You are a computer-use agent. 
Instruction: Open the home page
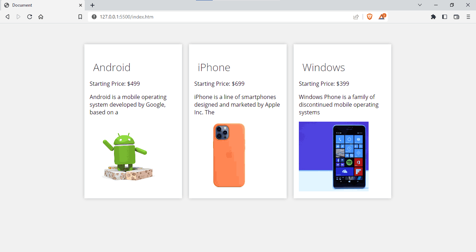pyautogui.click(x=41, y=16)
